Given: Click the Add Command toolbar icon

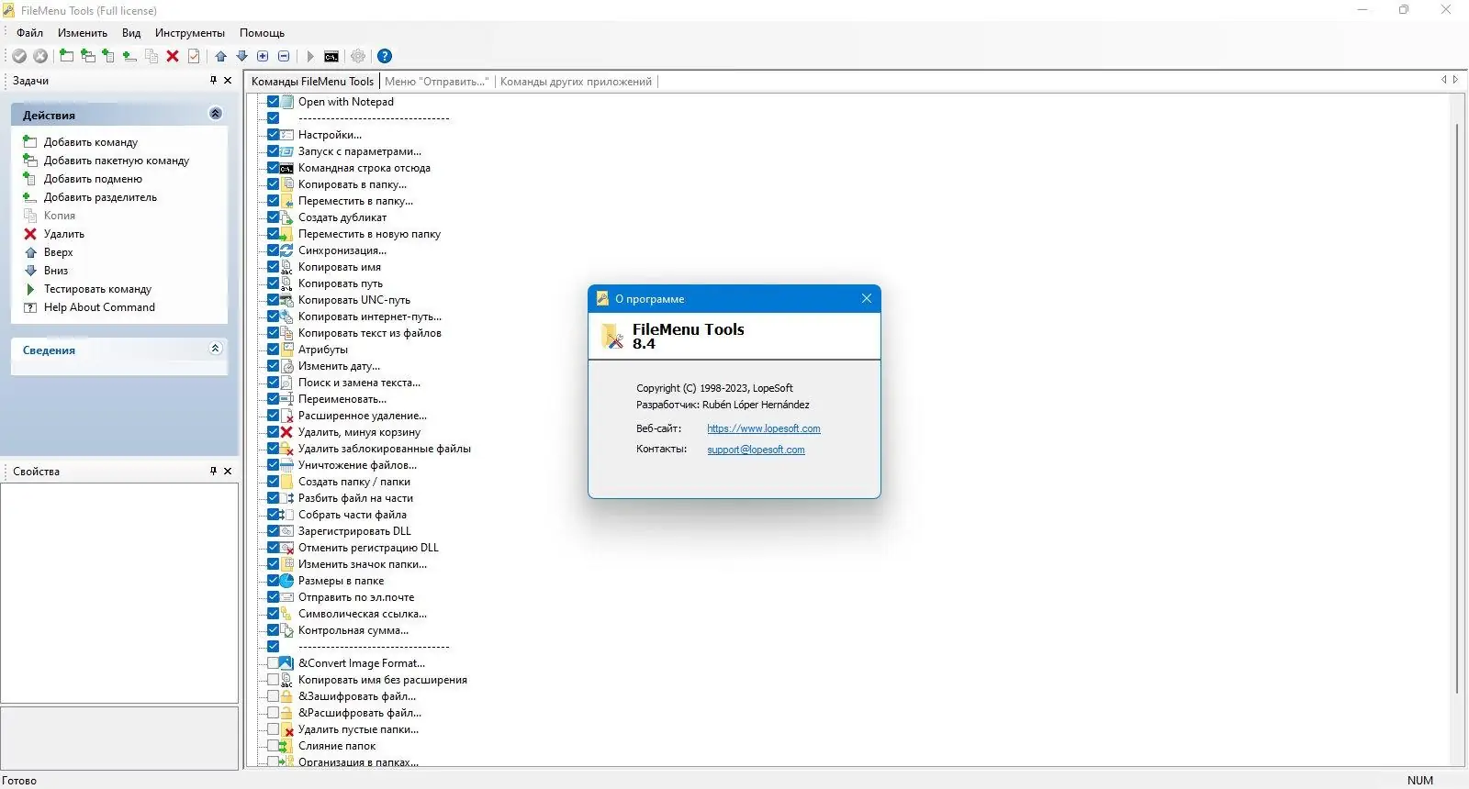Looking at the screenshot, I should point(66,56).
